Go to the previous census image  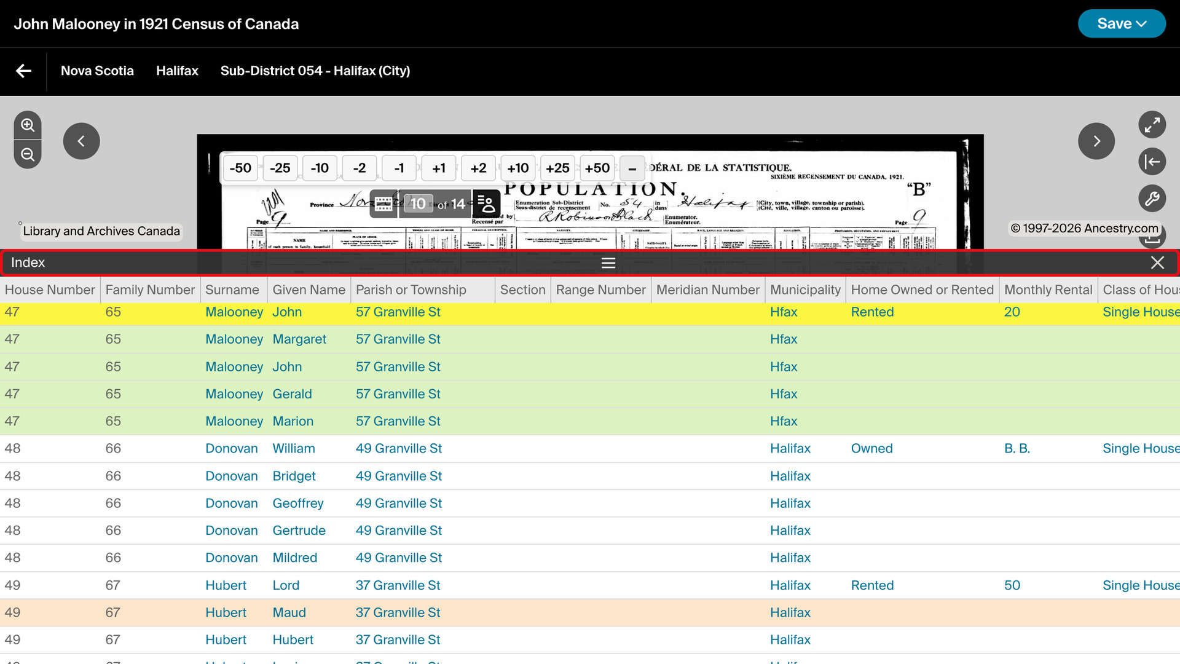tap(81, 141)
